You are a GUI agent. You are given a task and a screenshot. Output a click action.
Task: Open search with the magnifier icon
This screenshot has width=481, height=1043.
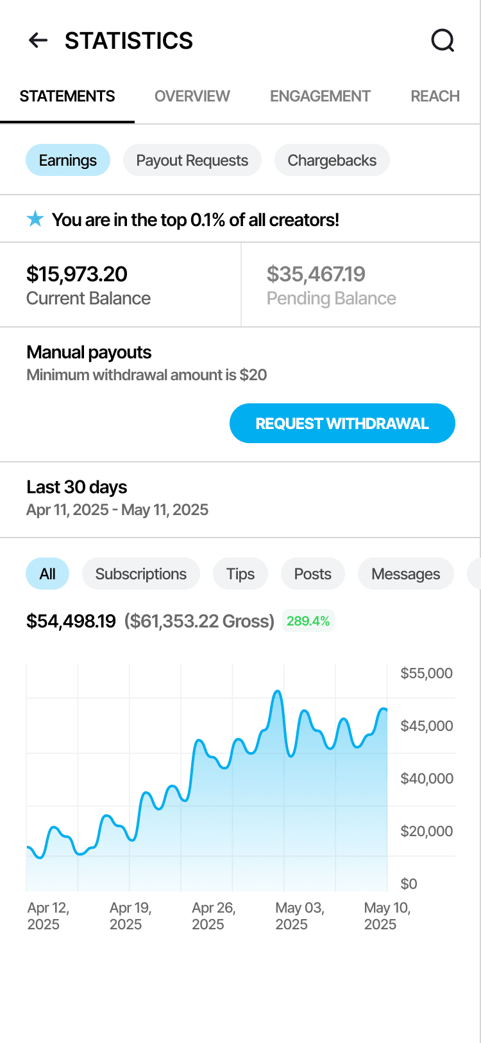[x=443, y=40]
